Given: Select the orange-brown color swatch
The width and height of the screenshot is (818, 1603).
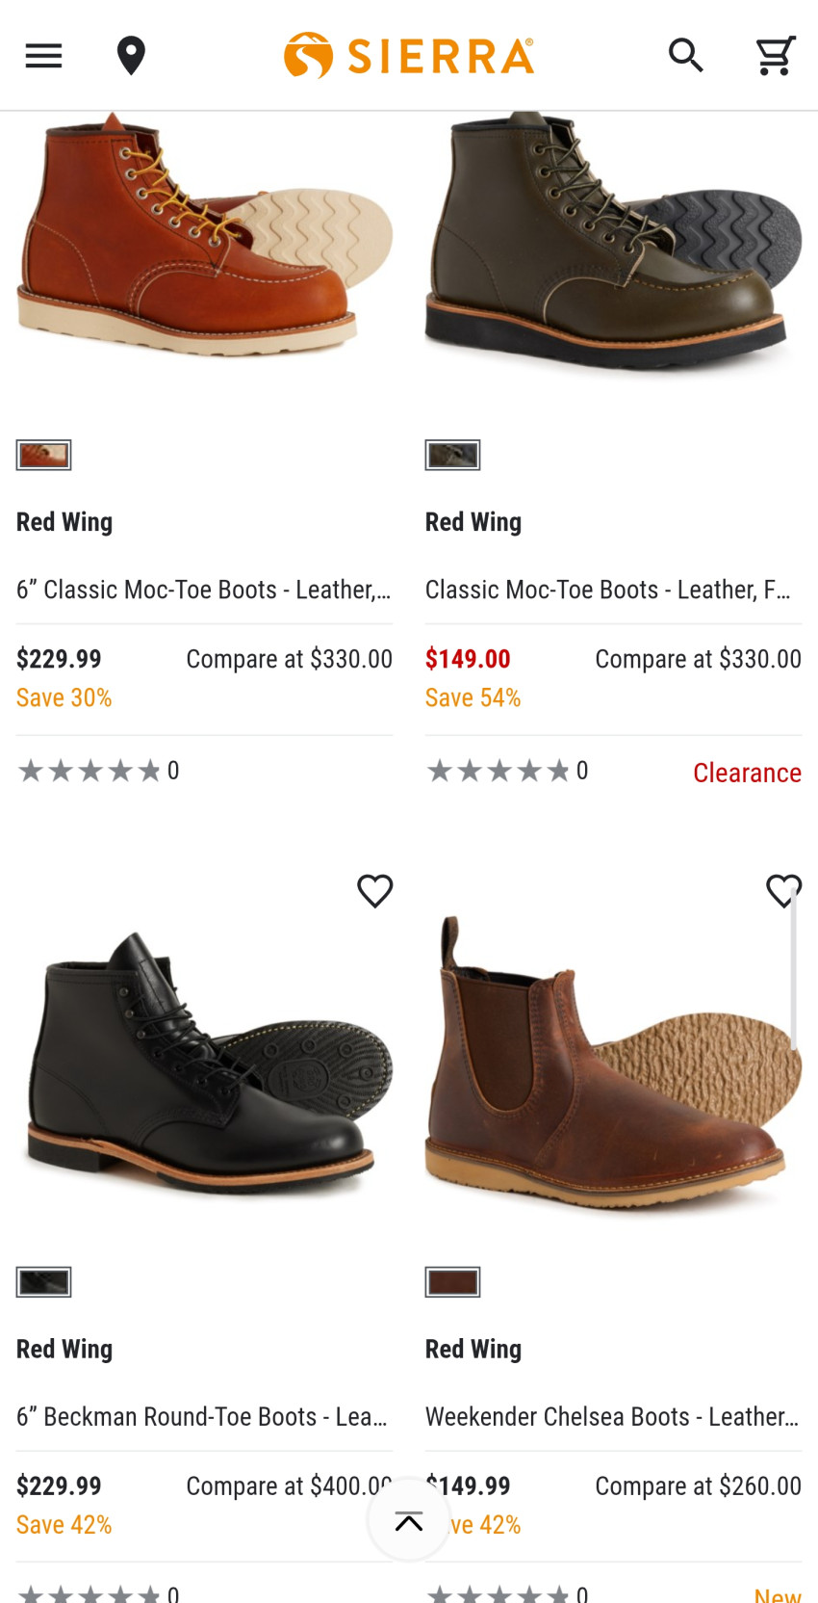Looking at the screenshot, I should coord(43,455).
